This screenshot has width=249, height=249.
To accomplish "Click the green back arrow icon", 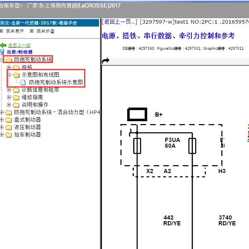I will (x=3, y=45).
